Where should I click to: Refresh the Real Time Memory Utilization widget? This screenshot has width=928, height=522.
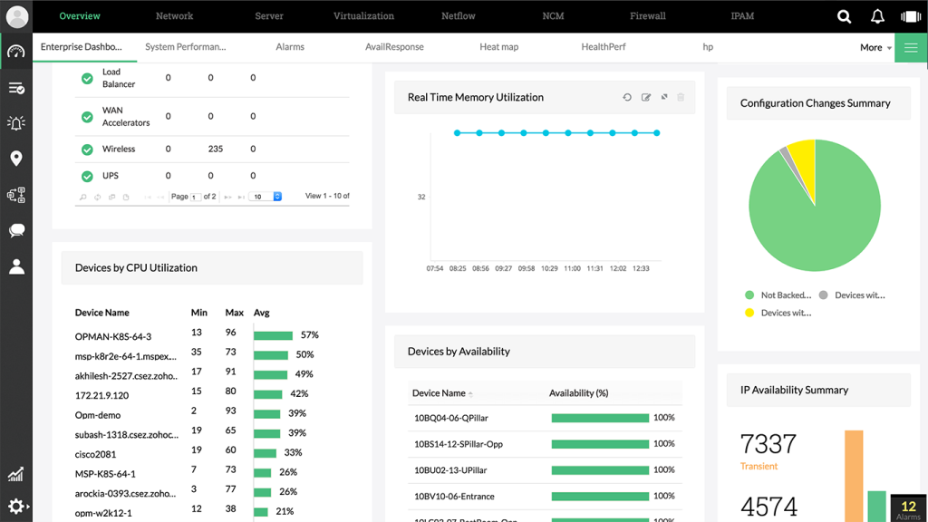pos(627,97)
